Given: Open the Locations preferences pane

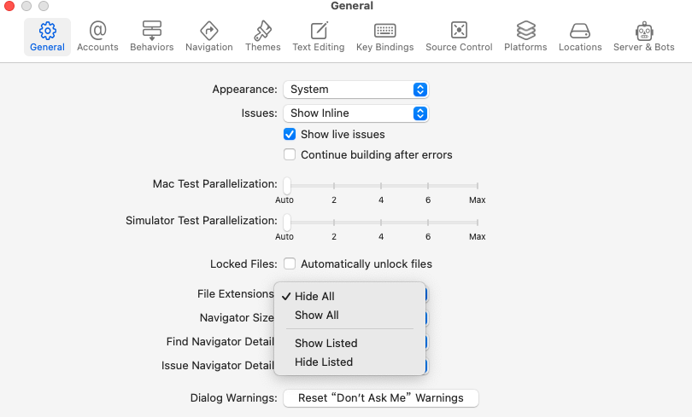Looking at the screenshot, I should click(x=580, y=37).
